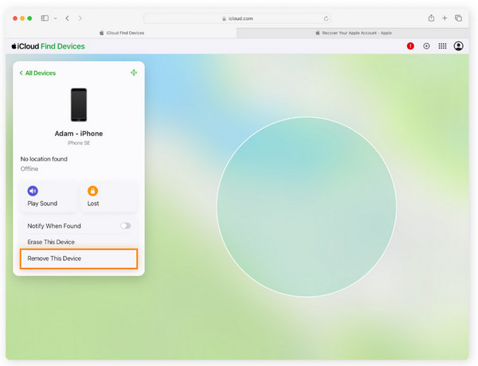The height and width of the screenshot is (366, 478).
Task: Click the No location found text
Action: pos(44,159)
